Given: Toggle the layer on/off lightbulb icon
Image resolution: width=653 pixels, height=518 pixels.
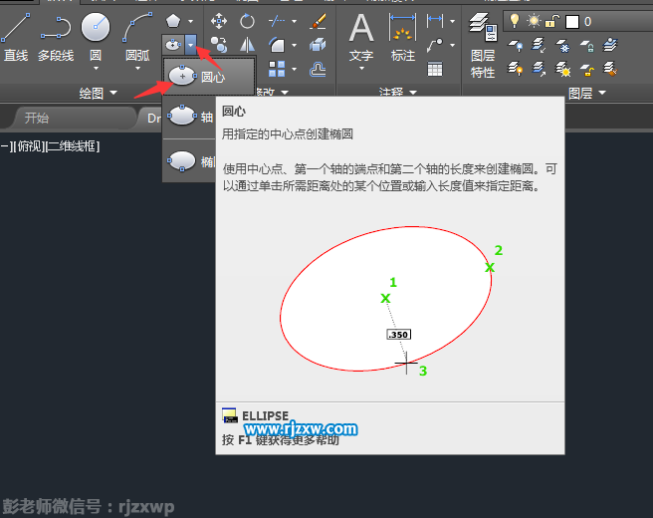Looking at the screenshot, I should (x=515, y=21).
